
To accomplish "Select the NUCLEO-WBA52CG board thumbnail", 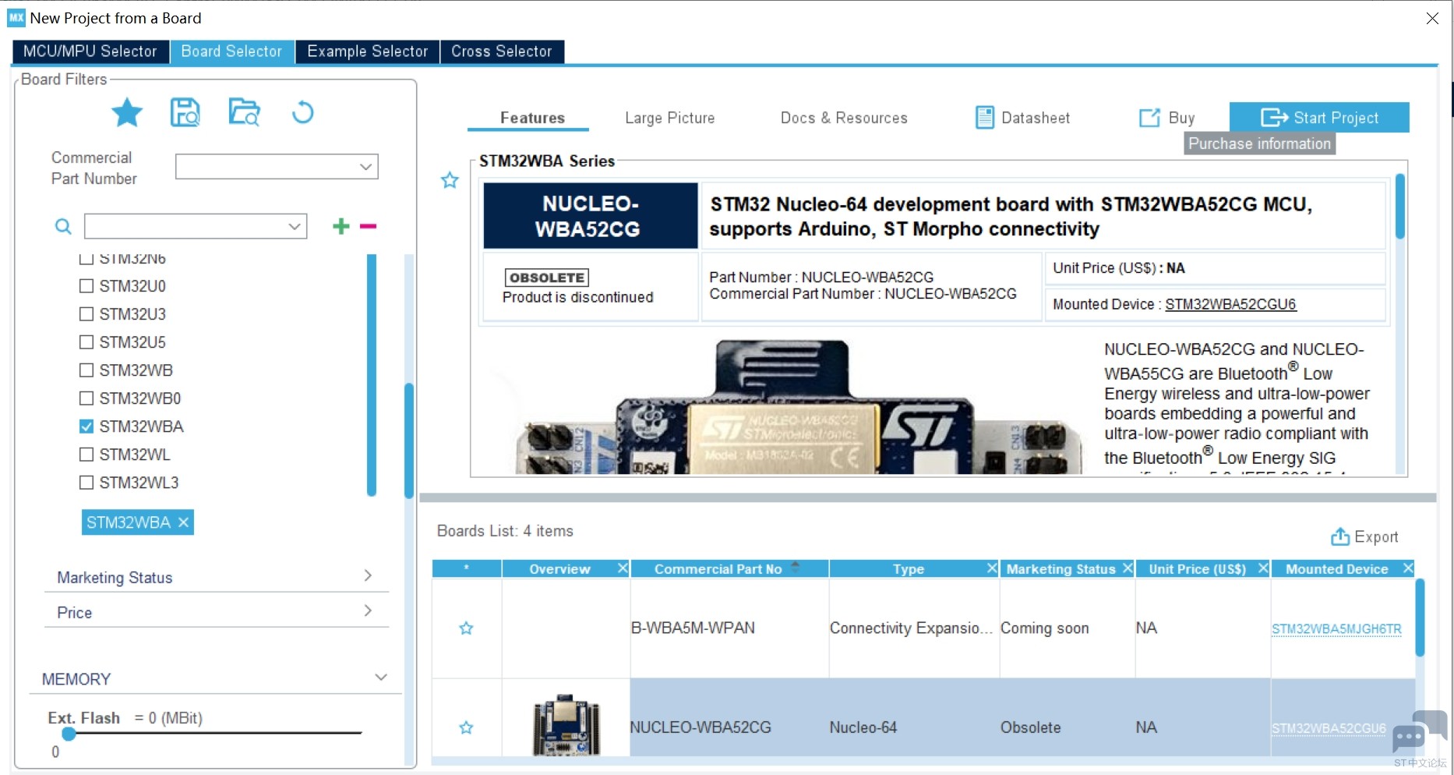I will (566, 724).
